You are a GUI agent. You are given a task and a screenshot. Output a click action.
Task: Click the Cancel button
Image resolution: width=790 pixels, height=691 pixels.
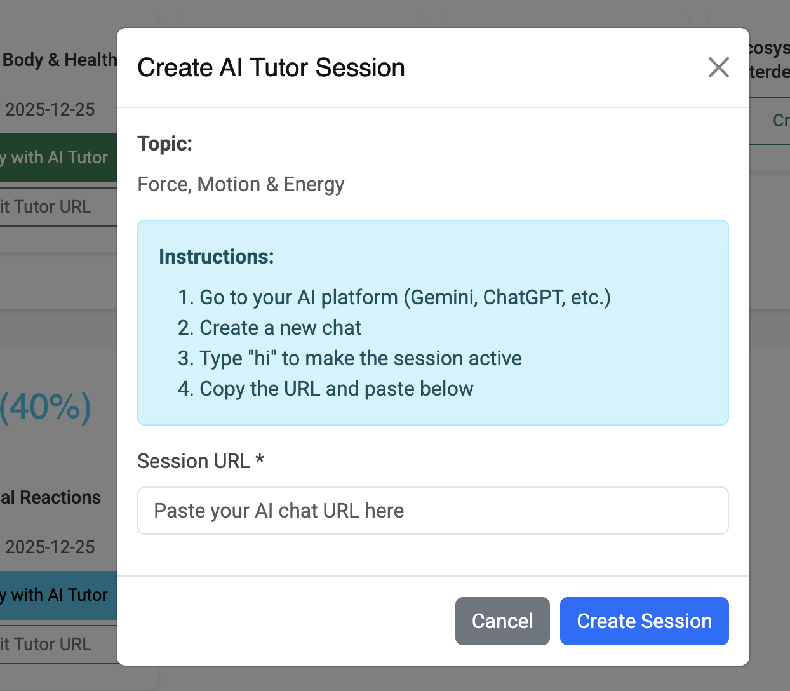(x=502, y=621)
